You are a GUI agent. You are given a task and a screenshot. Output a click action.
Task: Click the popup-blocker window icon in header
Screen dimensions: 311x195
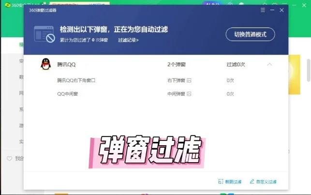coord(44,34)
